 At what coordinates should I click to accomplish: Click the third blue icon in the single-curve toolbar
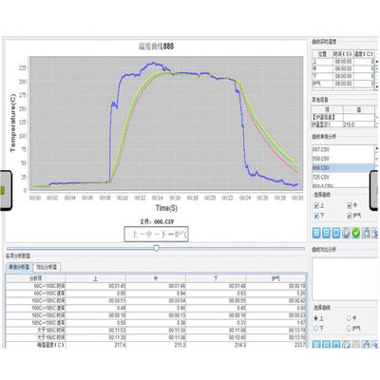click(336, 234)
